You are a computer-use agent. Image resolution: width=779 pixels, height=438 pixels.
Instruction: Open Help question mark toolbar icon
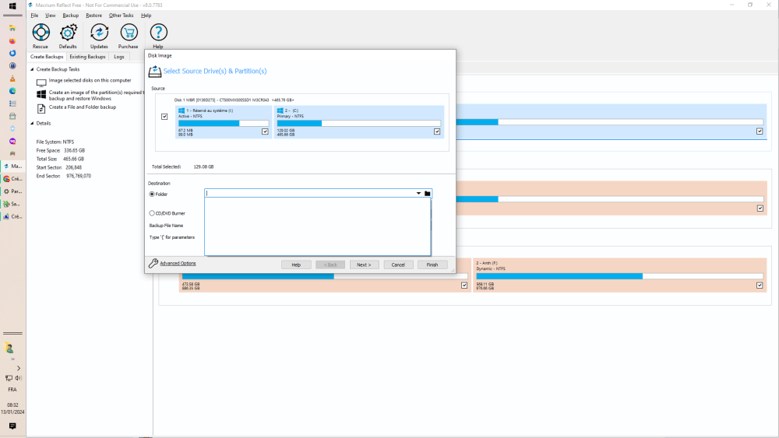click(158, 33)
